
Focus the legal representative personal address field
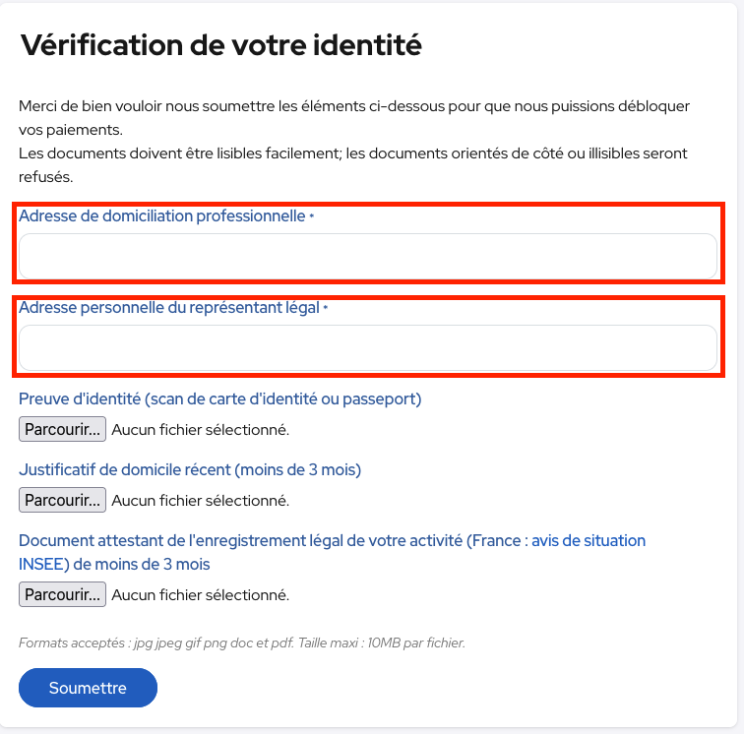click(368, 347)
